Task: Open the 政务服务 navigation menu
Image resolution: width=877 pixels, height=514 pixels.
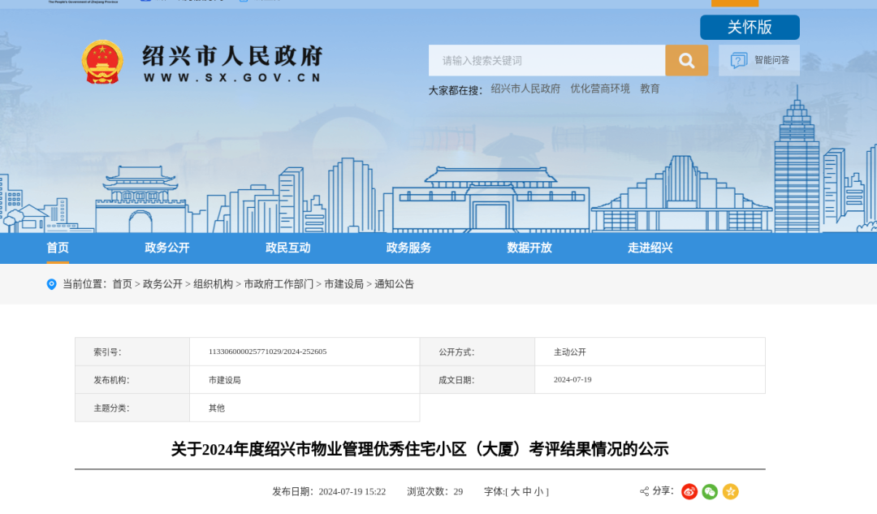Action: pos(408,248)
